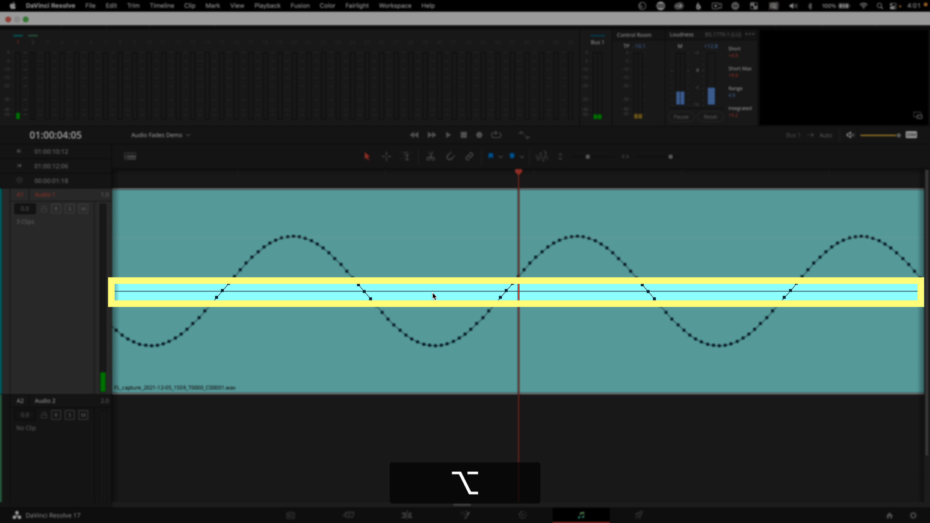Open the Media page
The image size is (930, 523).
tap(290, 515)
